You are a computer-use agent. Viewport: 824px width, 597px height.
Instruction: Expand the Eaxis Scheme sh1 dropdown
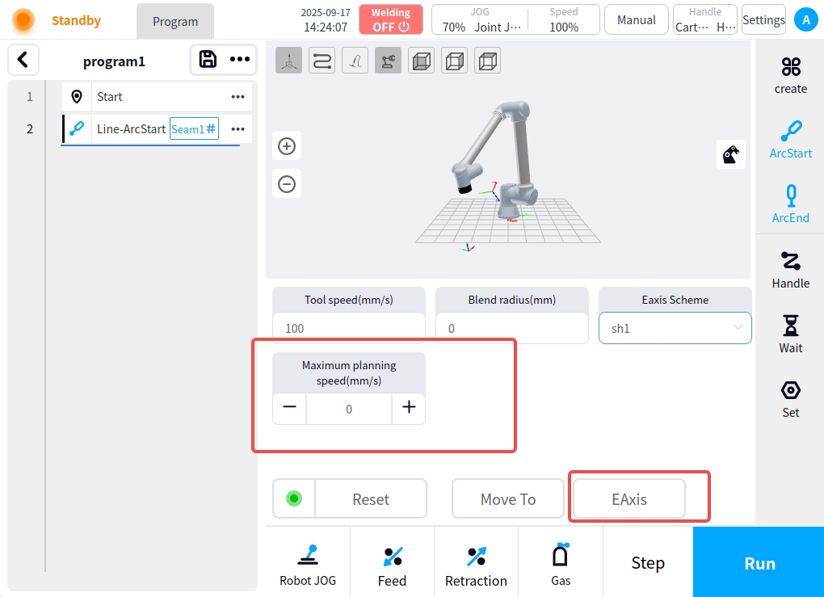[x=675, y=328]
